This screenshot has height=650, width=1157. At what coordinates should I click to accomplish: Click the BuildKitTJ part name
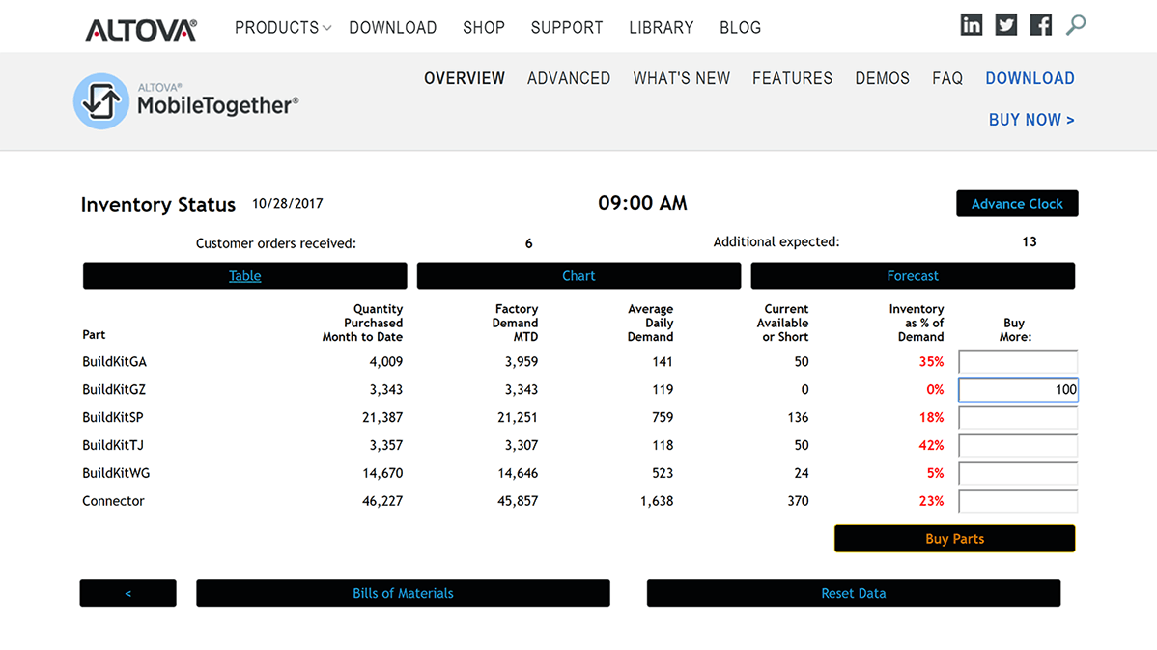(112, 445)
